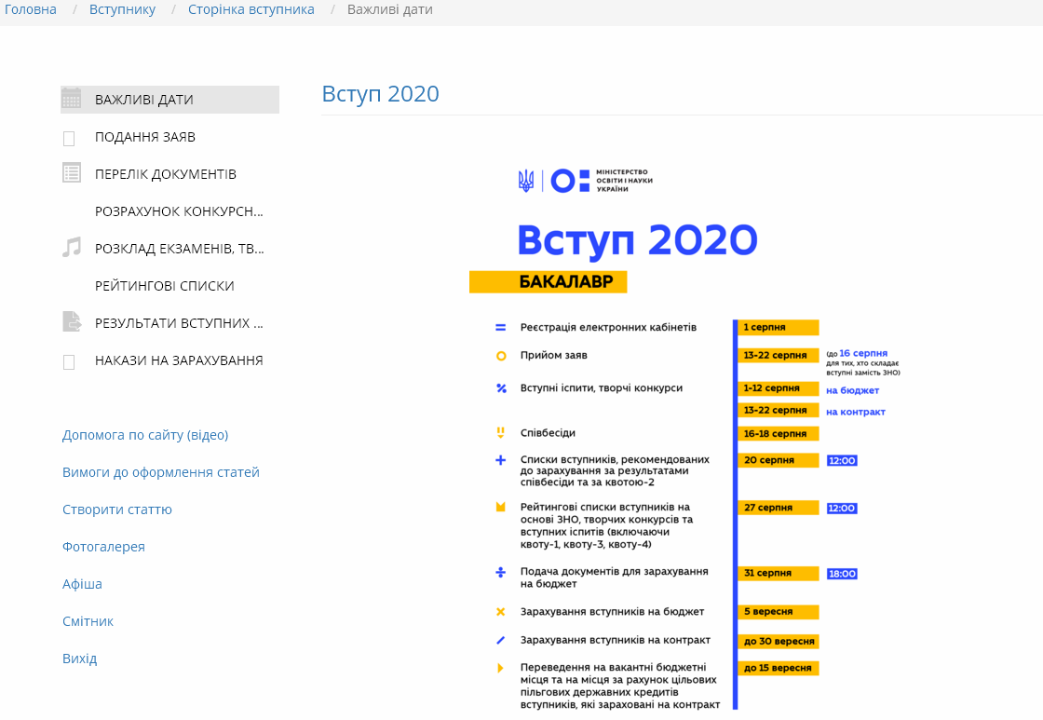Select the checkbox icon next to ПОДАННЯ ЗАЯВ
Screen dimensions: 1043x720
tap(69, 138)
